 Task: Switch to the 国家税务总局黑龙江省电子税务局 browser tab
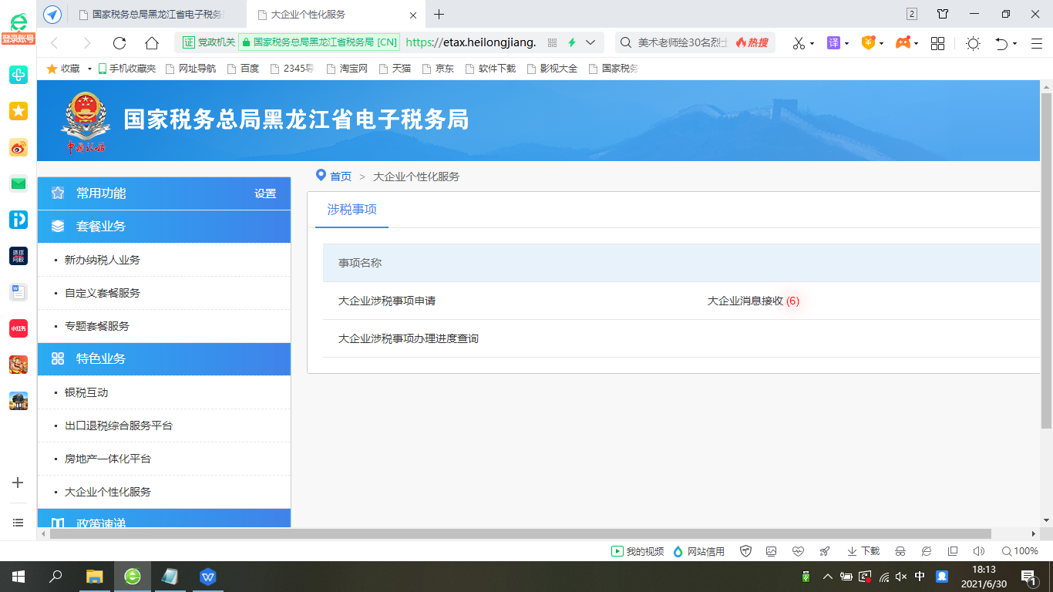click(x=156, y=14)
